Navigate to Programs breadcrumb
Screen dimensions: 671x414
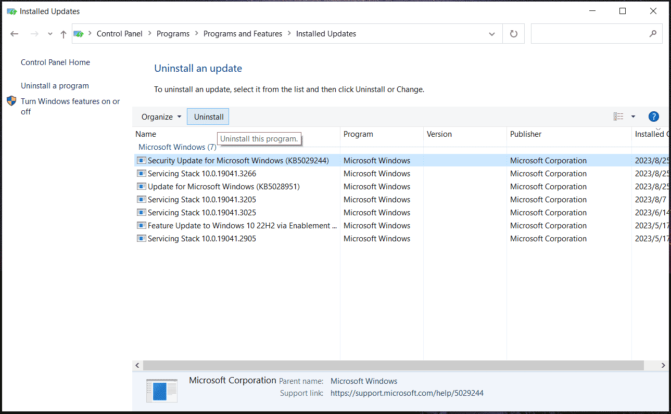click(173, 34)
